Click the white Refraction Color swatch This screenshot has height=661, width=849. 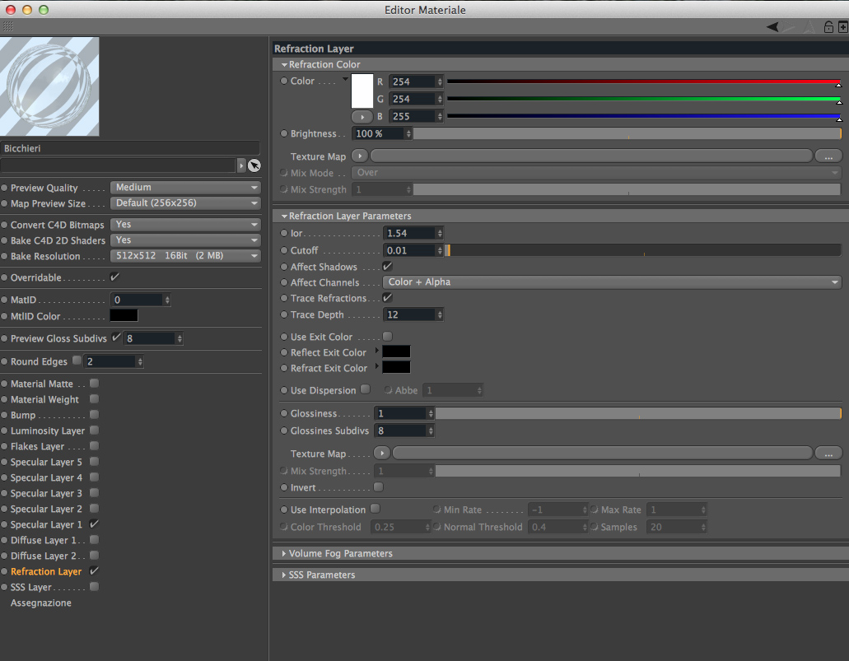click(362, 91)
